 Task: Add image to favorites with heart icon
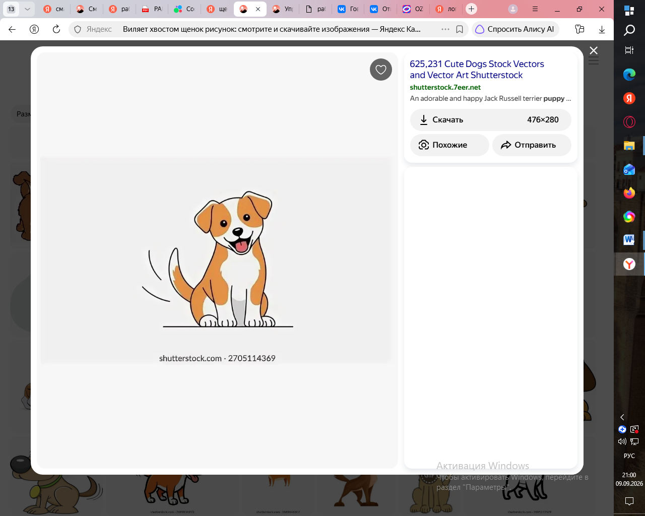pos(381,70)
